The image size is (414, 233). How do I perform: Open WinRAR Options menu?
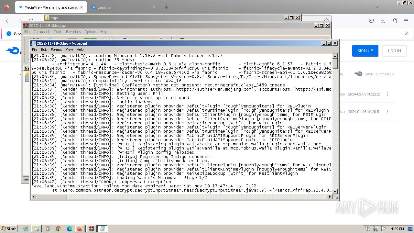(x=91, y=32)
